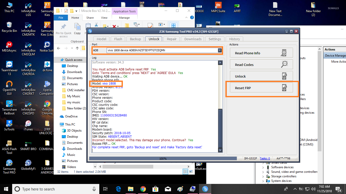Screen dimensions: 346x194
Task: Select the OpenVPN GUI desktop icon
Action: click(x=9, y=88)
